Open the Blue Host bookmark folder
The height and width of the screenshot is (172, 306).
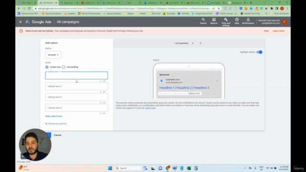(154, 14)
